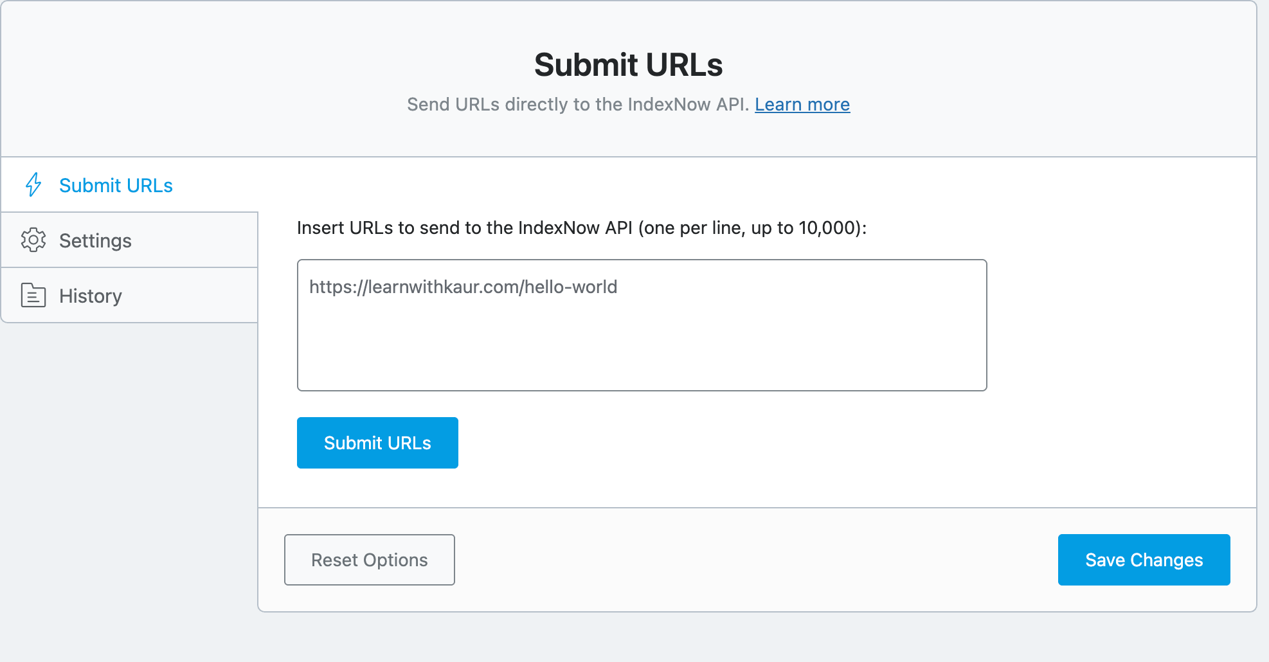The width and height of the screenshot is (1269, 662).
Task: Select the Submit URLs sidebar tab
Action: tap(116, 185)
